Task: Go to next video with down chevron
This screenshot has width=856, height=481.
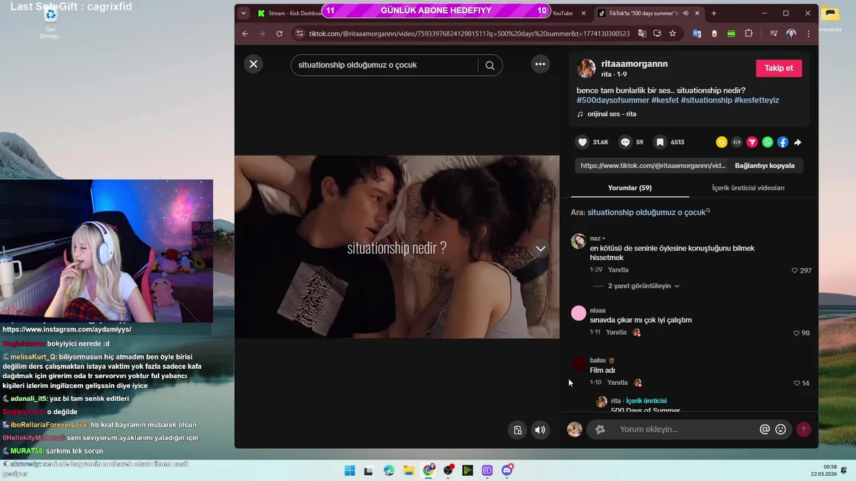Action: point(540,249)
